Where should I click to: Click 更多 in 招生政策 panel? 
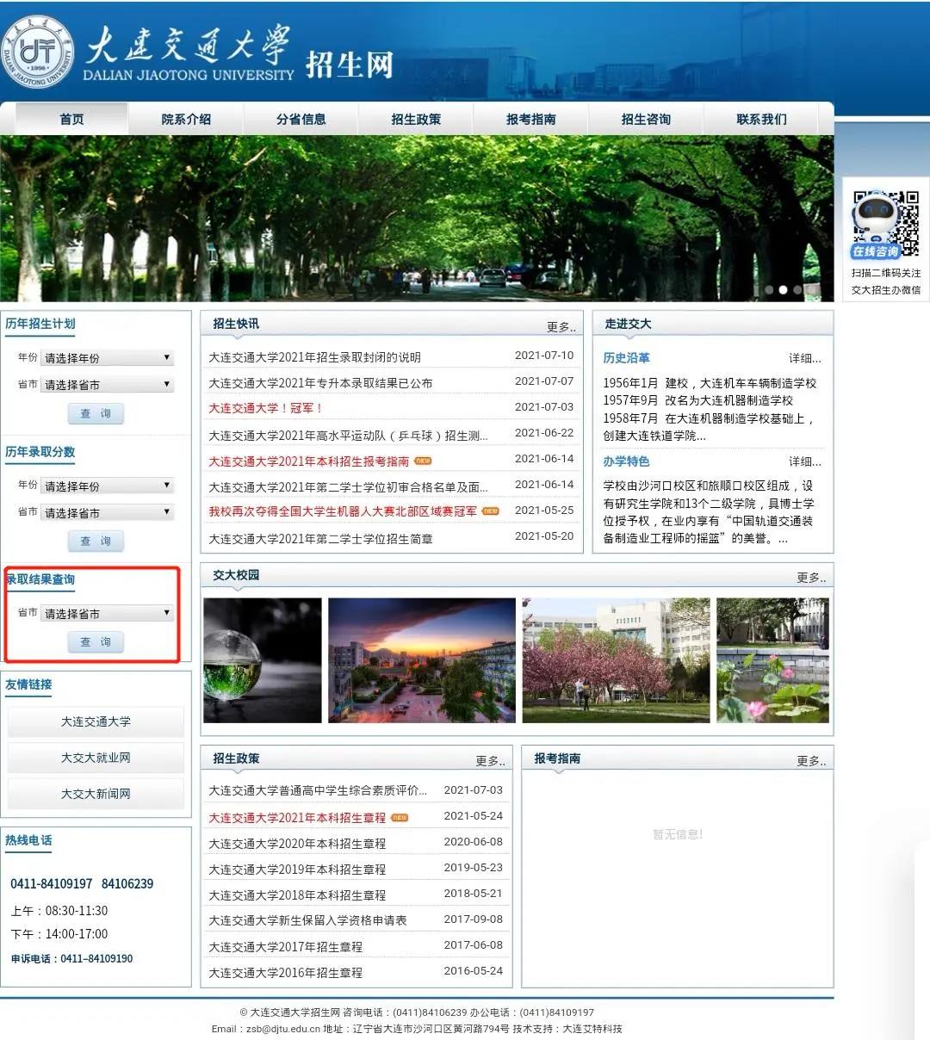[490, 761]
